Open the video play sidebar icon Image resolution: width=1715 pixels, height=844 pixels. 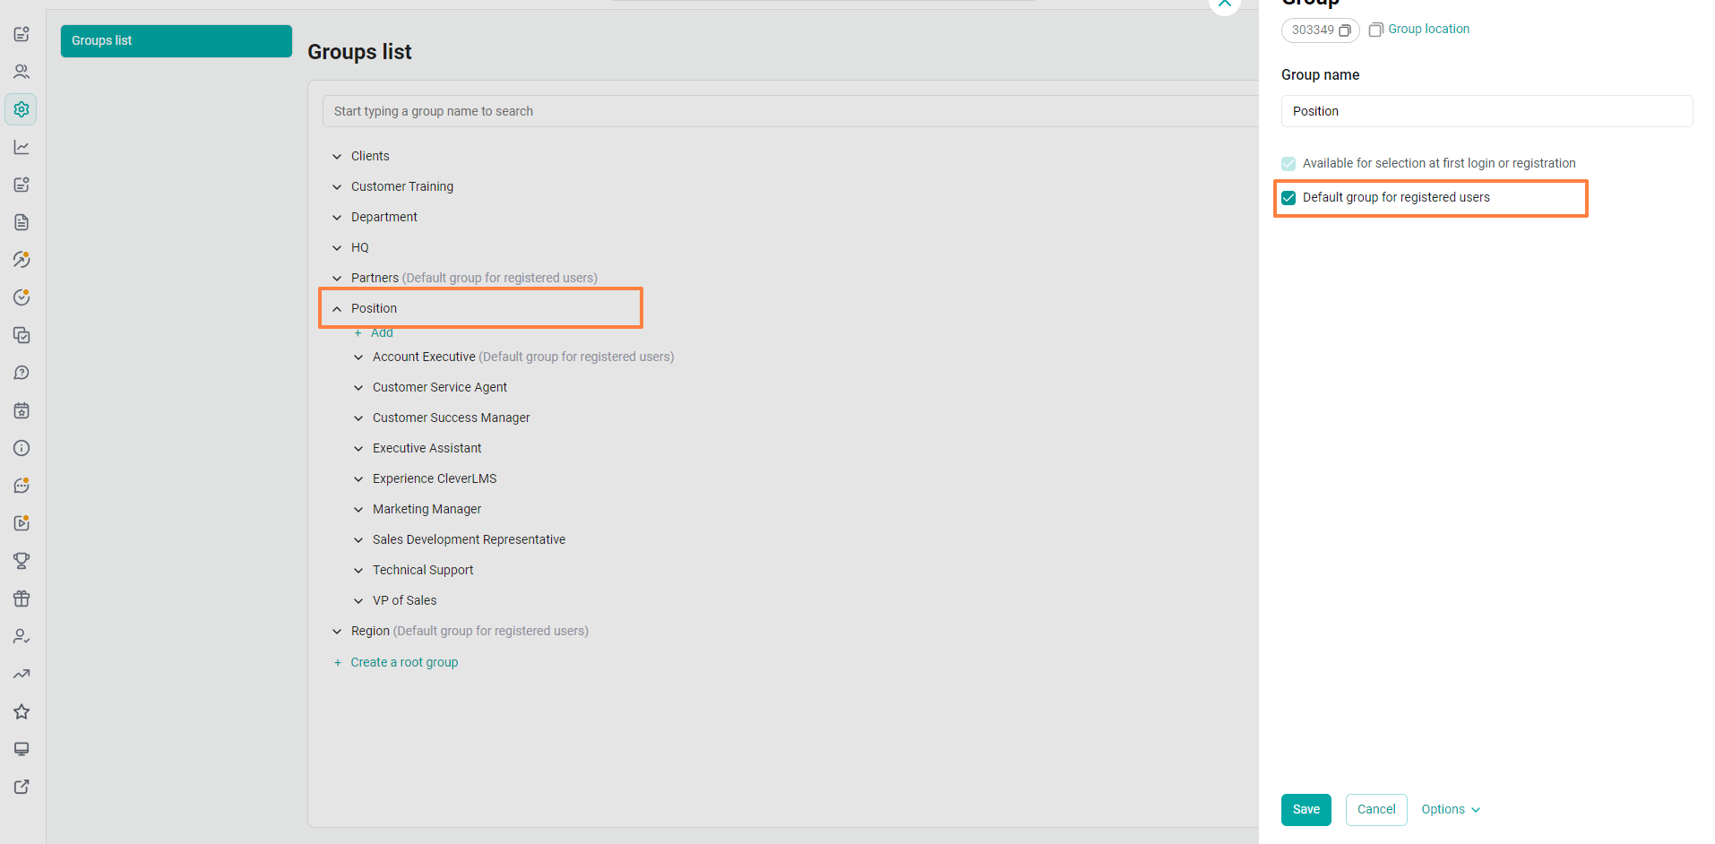tap(22, 523)
